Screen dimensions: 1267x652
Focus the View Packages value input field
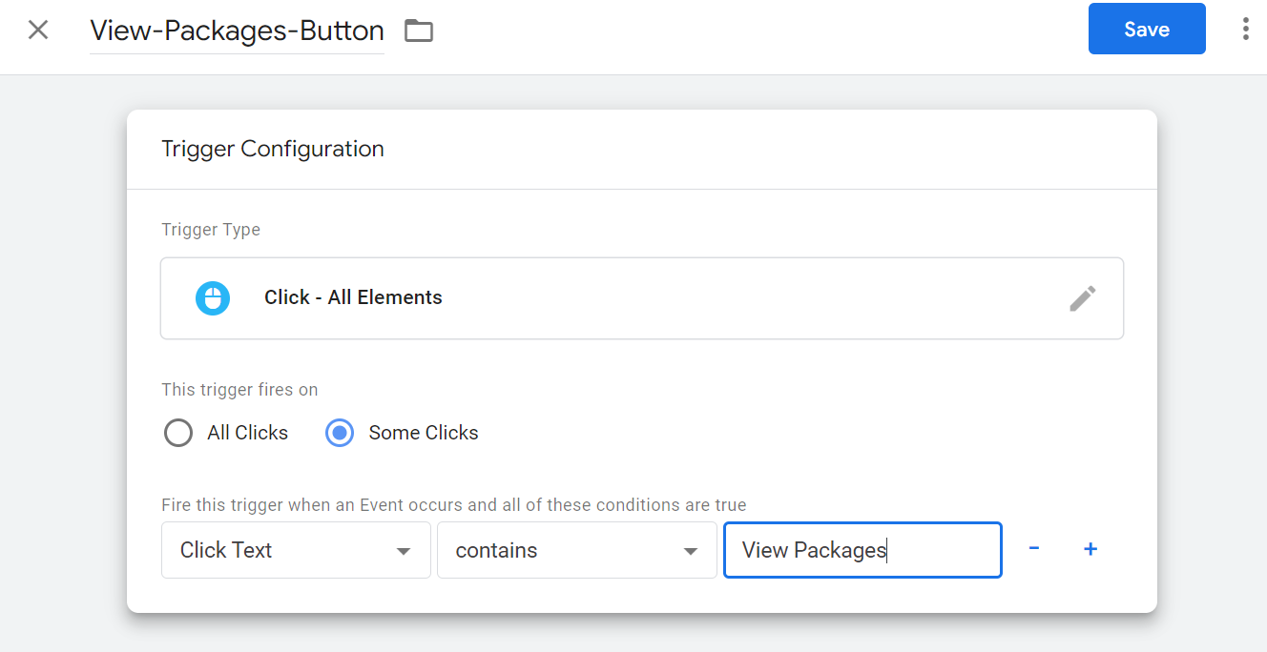[862, 550]
